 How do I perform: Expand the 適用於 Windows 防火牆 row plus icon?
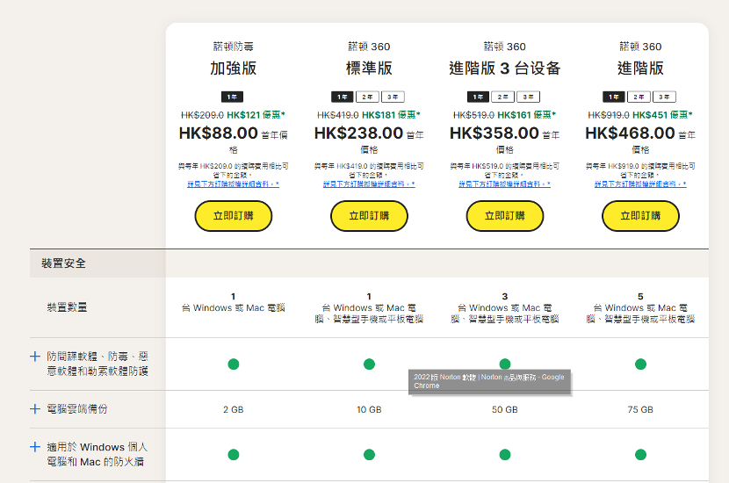[x=35, y=447]
